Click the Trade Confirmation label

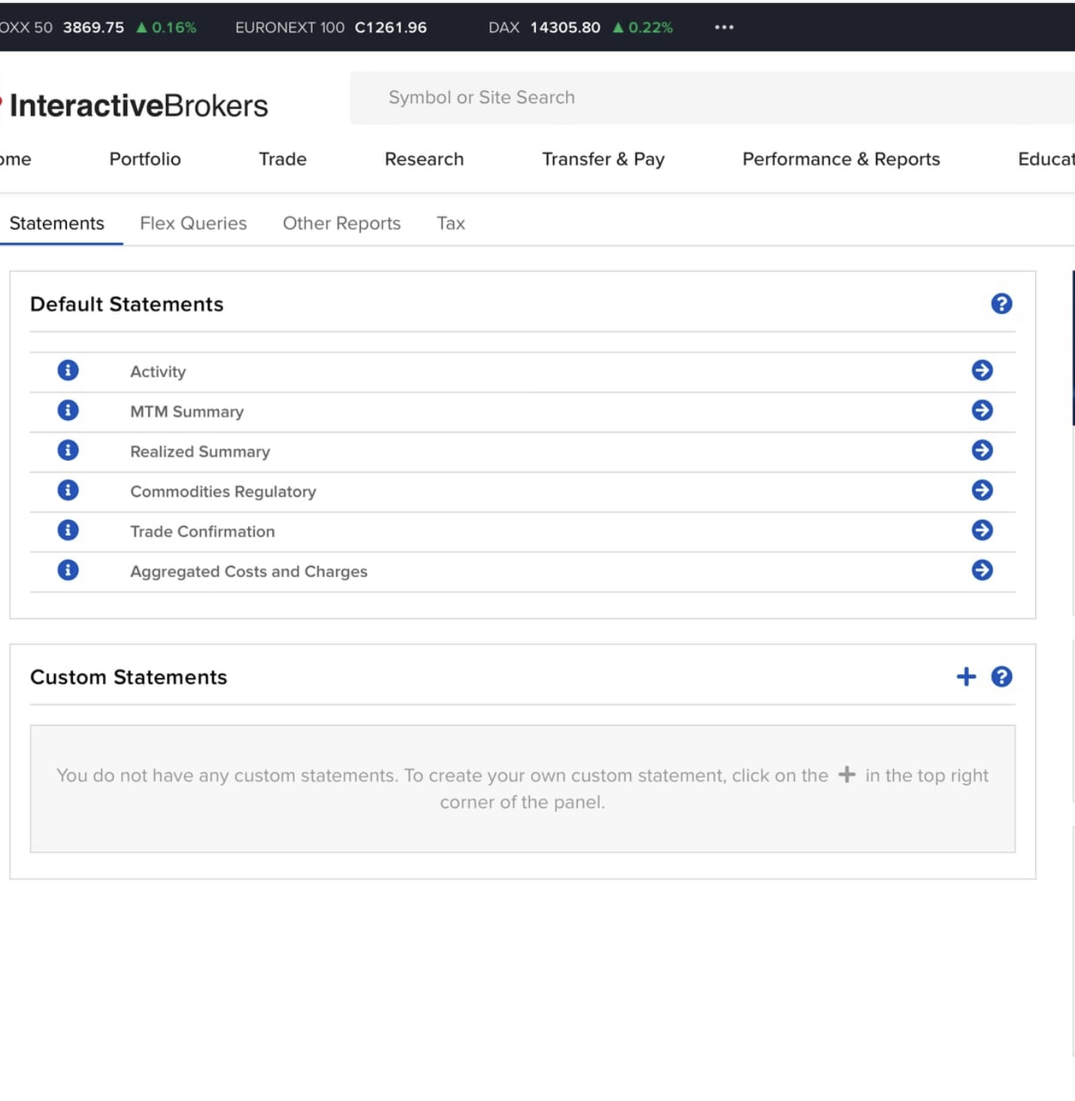click(202, 531)
